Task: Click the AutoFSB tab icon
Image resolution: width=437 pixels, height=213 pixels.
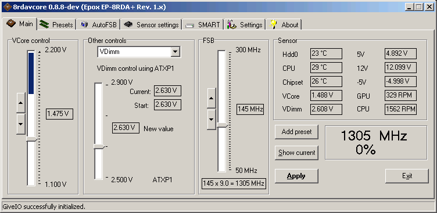Action: (x=84, y=24)
